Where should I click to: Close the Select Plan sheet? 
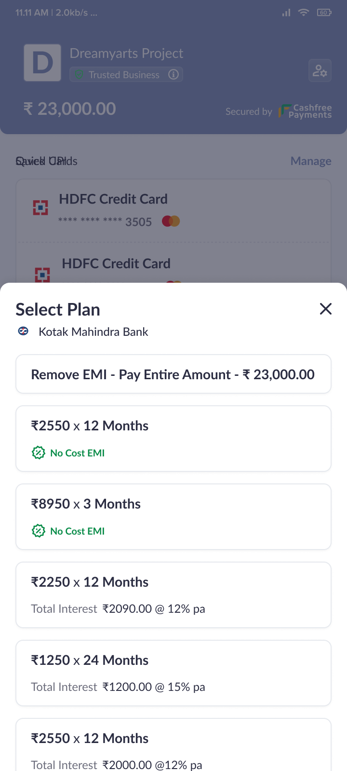click(326, 309)
